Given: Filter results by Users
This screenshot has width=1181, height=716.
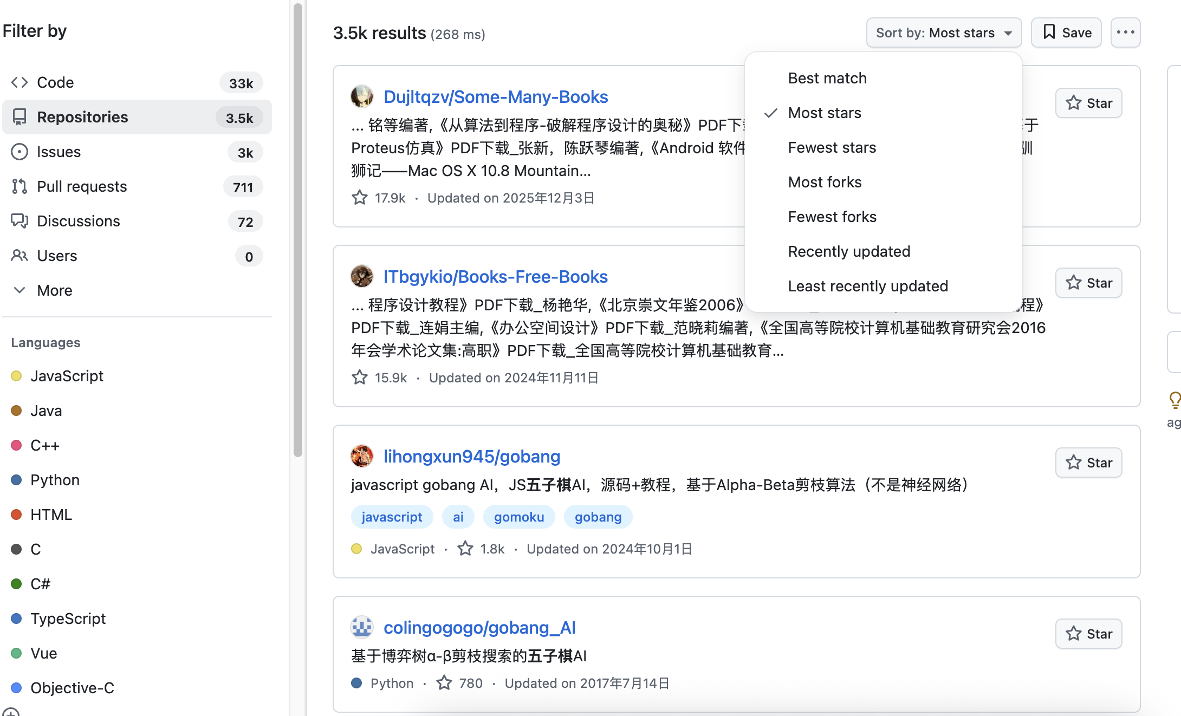Looking at the screenshot, I should pyautogui.click(x=137, y=256).
